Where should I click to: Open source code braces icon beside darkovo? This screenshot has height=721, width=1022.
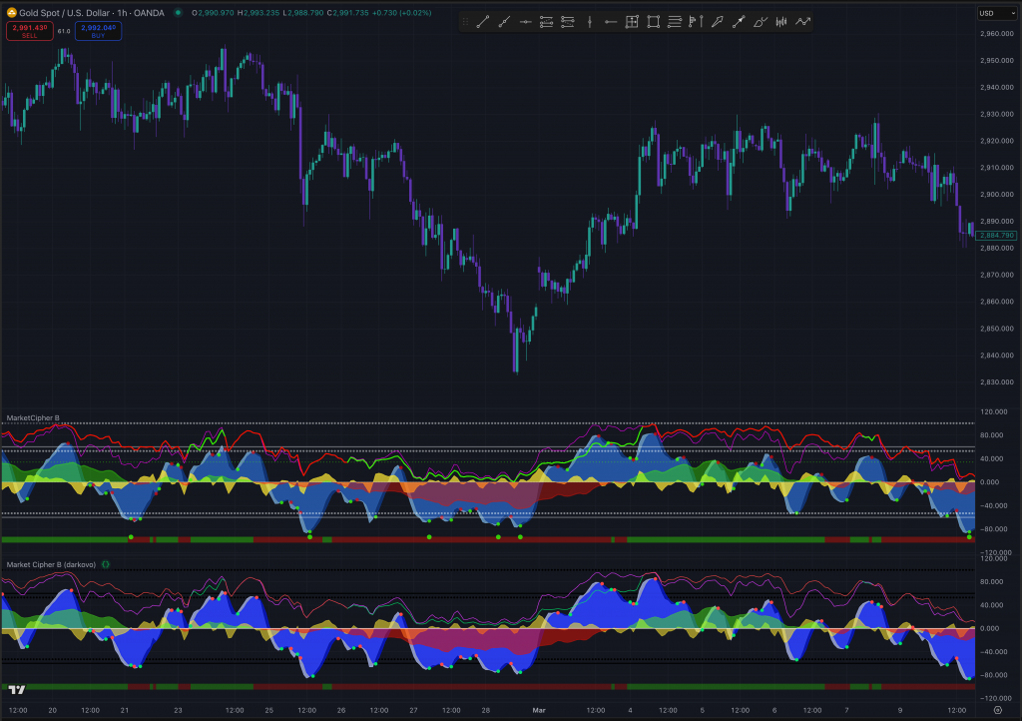click(106, 564)
